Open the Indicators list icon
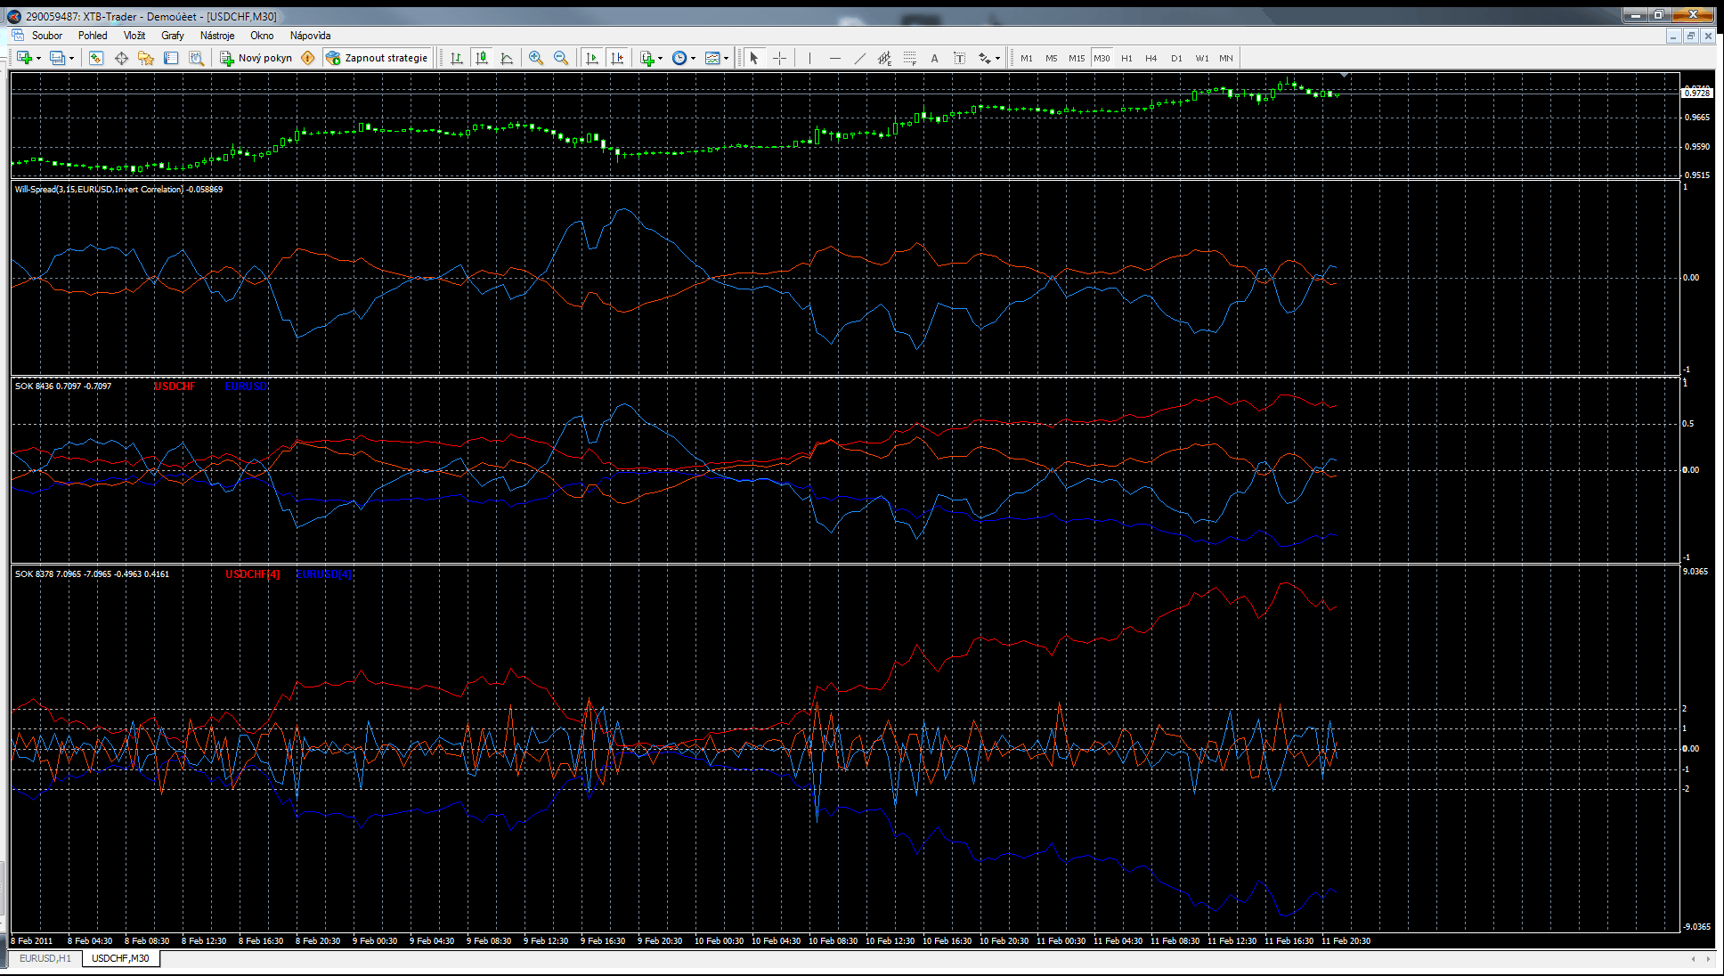Image resolution: width=1724 pixels, height=976 pixels. [x=647, y=58]
